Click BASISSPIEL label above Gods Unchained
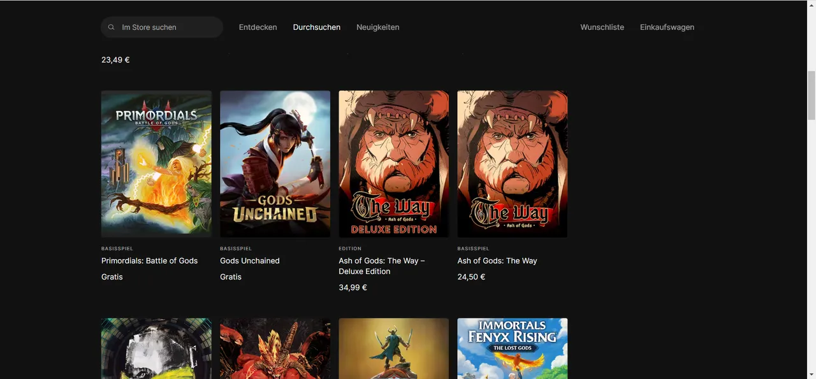Screen dimensions: 816x379 [236, 248]
